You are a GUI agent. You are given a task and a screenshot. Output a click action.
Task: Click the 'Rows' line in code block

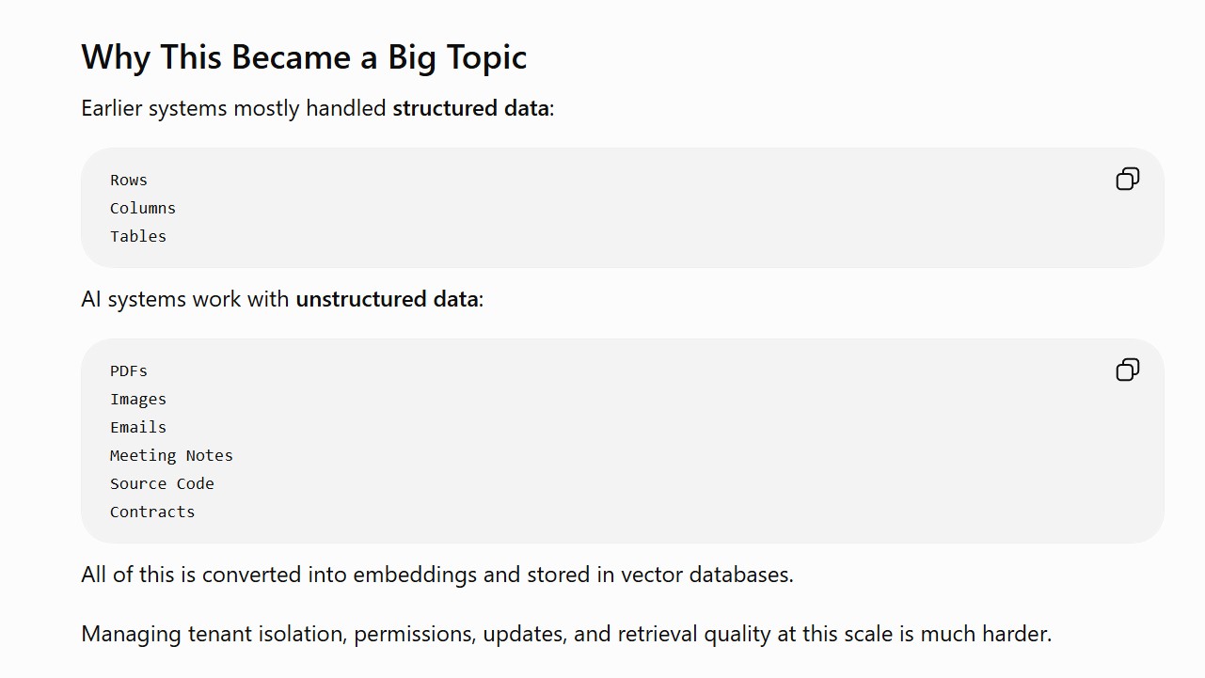[x=129, y=180]
